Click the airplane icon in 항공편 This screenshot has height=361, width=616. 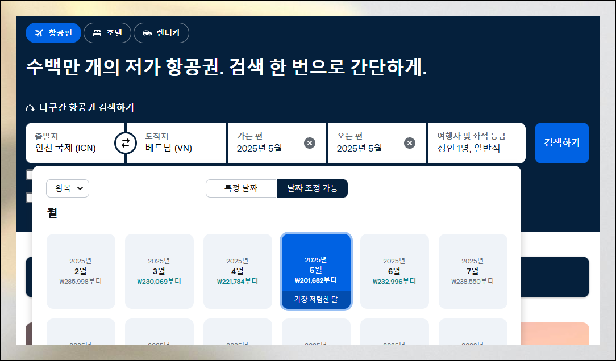39,33
